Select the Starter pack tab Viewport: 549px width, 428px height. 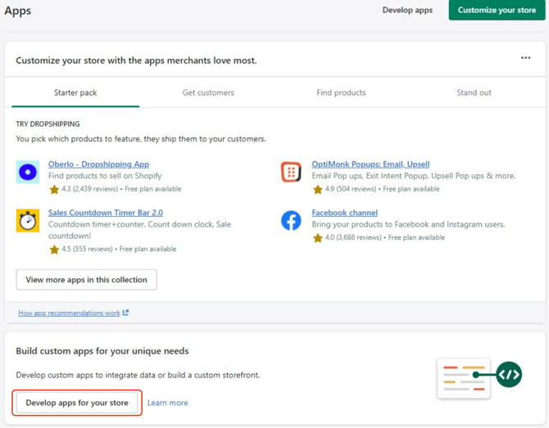[75, 92]
